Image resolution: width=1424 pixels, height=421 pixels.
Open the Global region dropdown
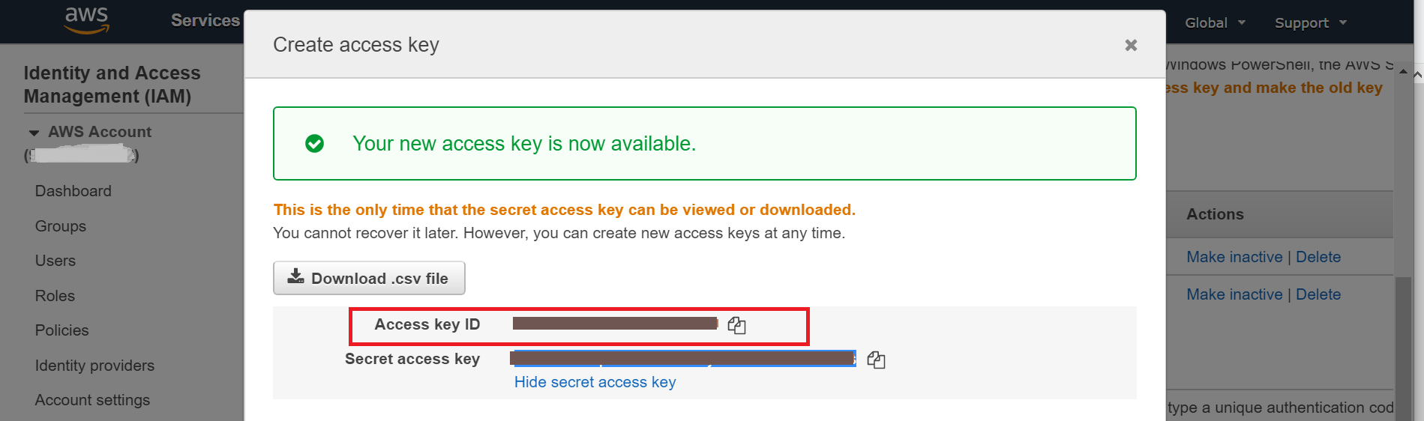(x=1215, y=23)
